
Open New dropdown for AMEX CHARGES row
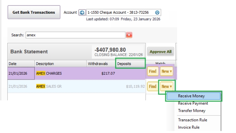tap(166, 71)
